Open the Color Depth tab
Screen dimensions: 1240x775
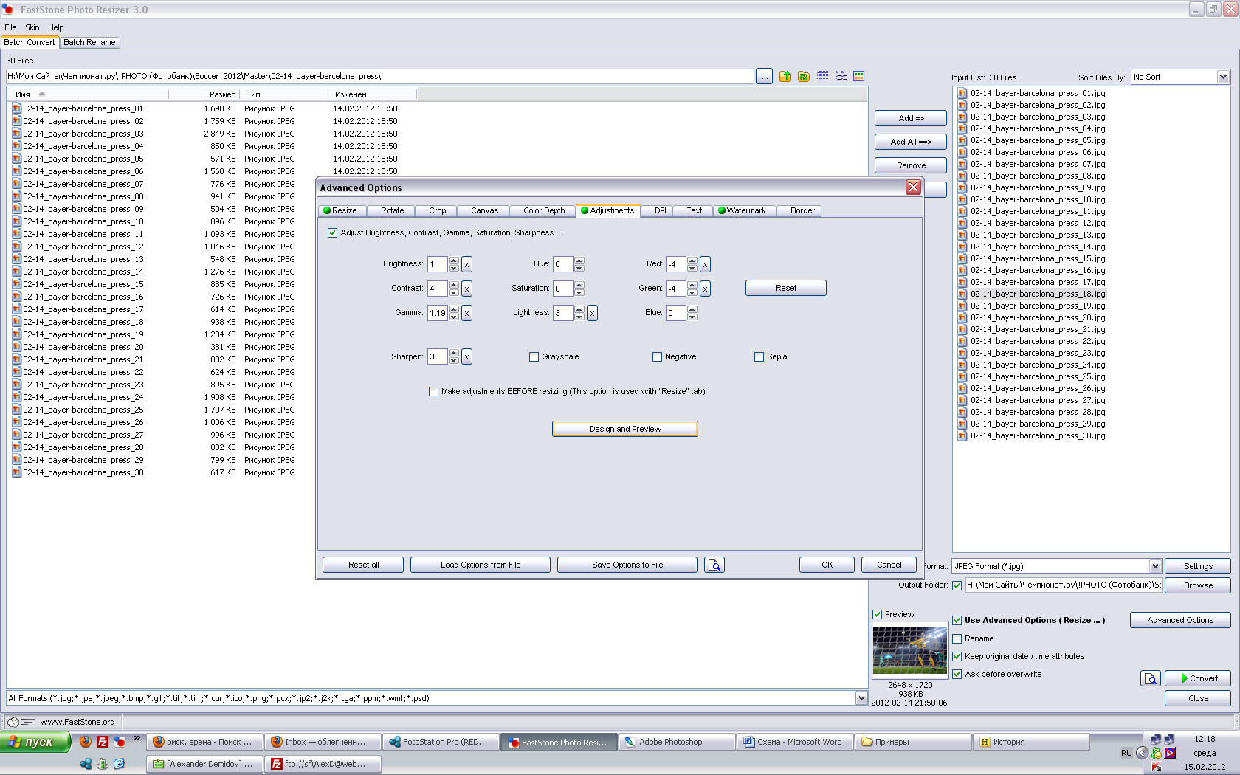tap(544, 210)
